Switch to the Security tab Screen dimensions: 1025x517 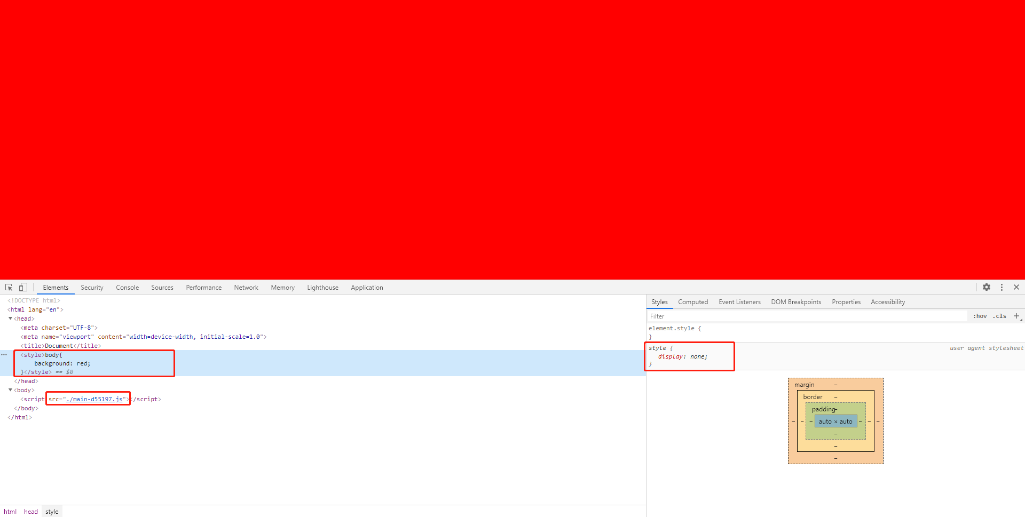click(92, 288)
